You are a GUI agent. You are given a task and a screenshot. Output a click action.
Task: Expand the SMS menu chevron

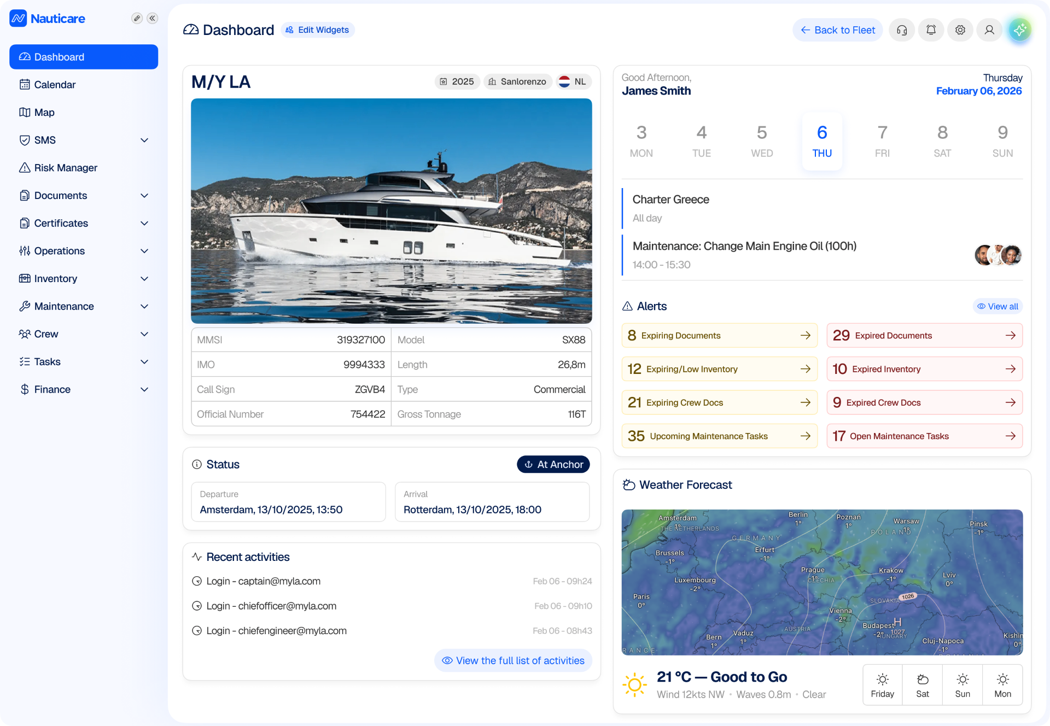tap(144, 140)
